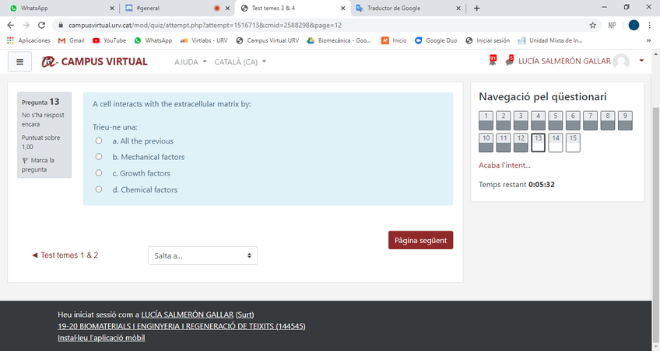Click the browser address bar URL
Viewport: 660px width, 351px height.
[x=205, y=25]
